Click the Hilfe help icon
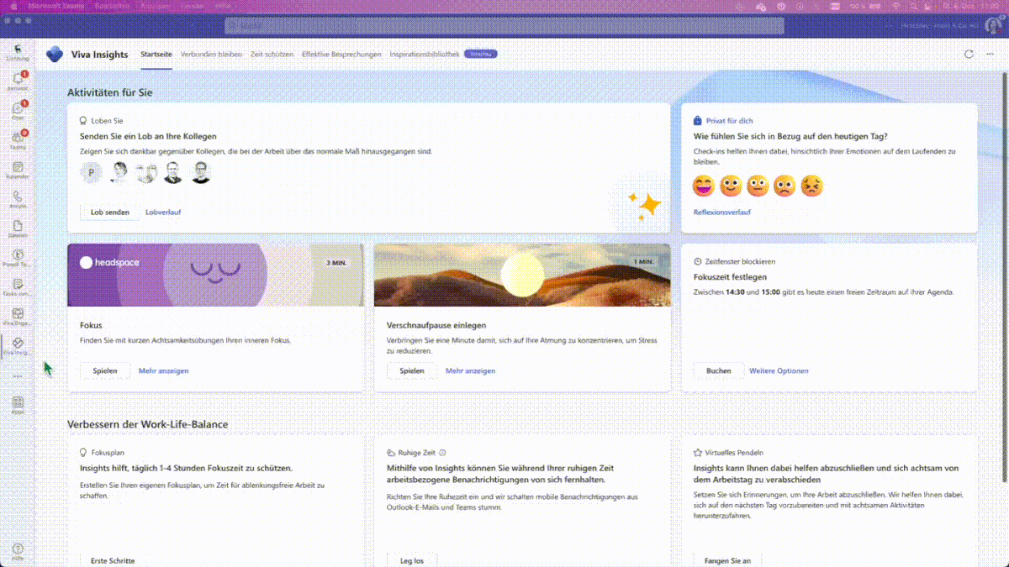This screenshot has width=1009, height=567. click(x=18, y=551)
